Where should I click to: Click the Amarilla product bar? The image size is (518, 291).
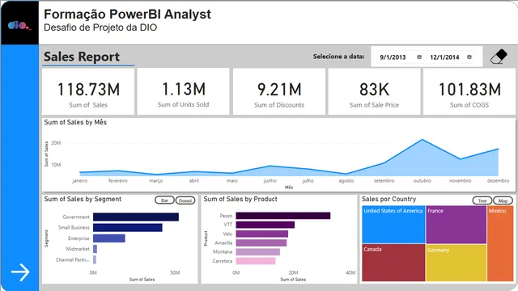pos(261,242)
